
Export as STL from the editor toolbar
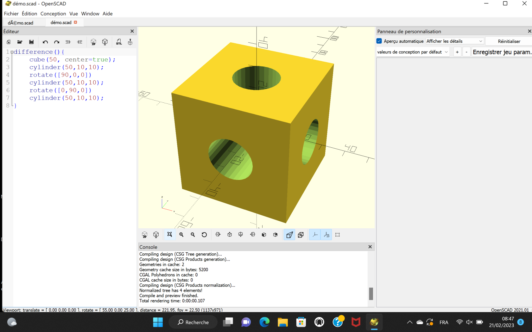click(x=119, y=42)
